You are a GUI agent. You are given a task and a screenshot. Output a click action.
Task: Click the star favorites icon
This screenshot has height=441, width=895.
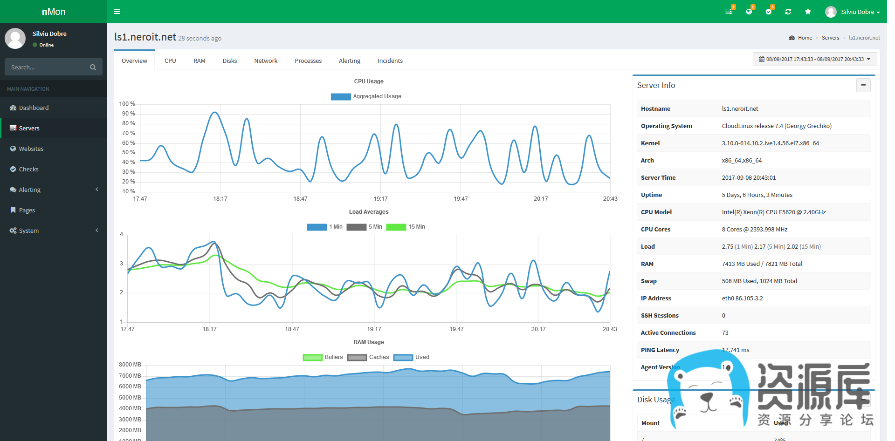(808, 12)
